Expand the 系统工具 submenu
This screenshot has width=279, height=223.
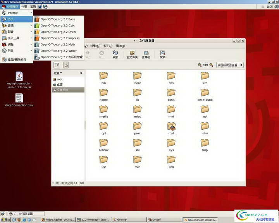pyautogui.click(x=17, y=38)
